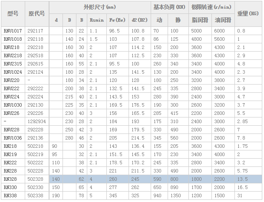Click the 原代号 column header
The width and height of the screenshot is (264, 202).
pyautogui.click(x=37, y=13)
